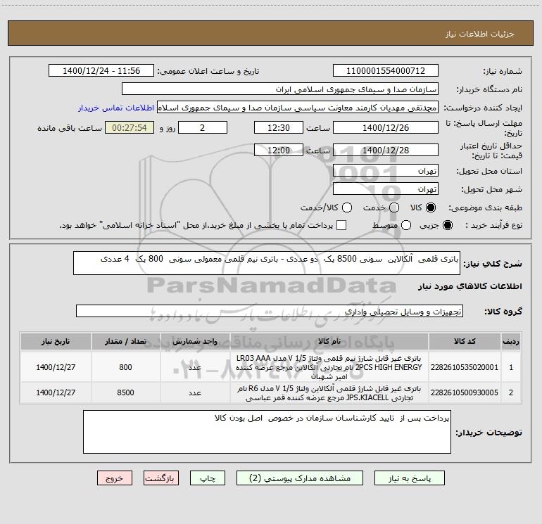Screen dimensions: 542x524
Task: Select the جزیی purchase type radio
Action: [x=448, y=225]
